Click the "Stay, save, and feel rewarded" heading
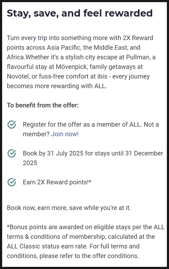This screenshot has height=269, width=169. click(80, 13)
